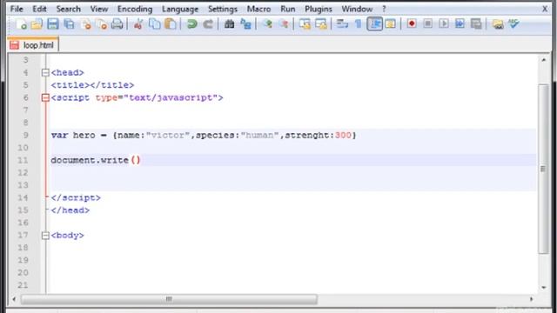Viewport: 557px width, 313px height.
Task: Click the strenght value 300
Action: pos(343,136)
